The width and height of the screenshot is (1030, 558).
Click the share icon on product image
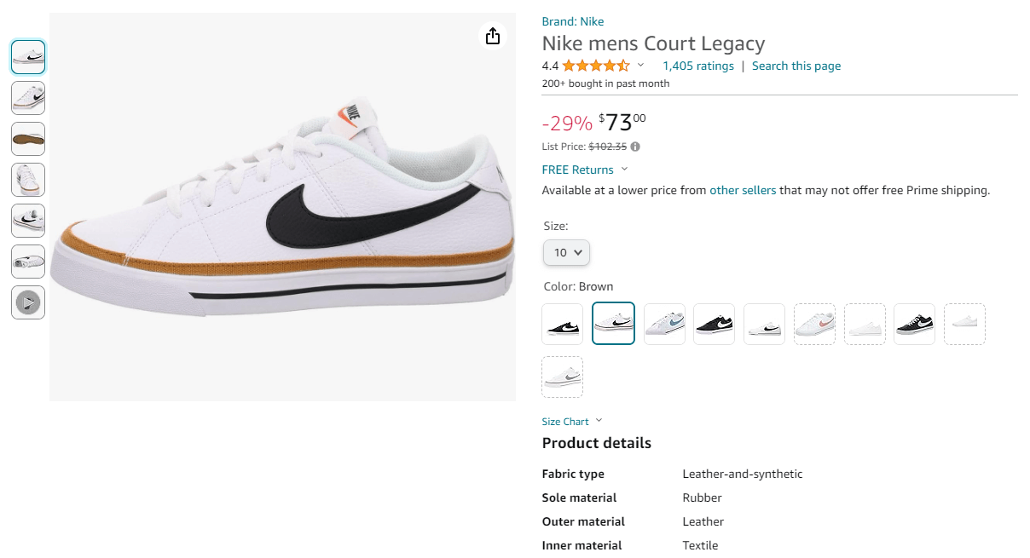point(492,36)
